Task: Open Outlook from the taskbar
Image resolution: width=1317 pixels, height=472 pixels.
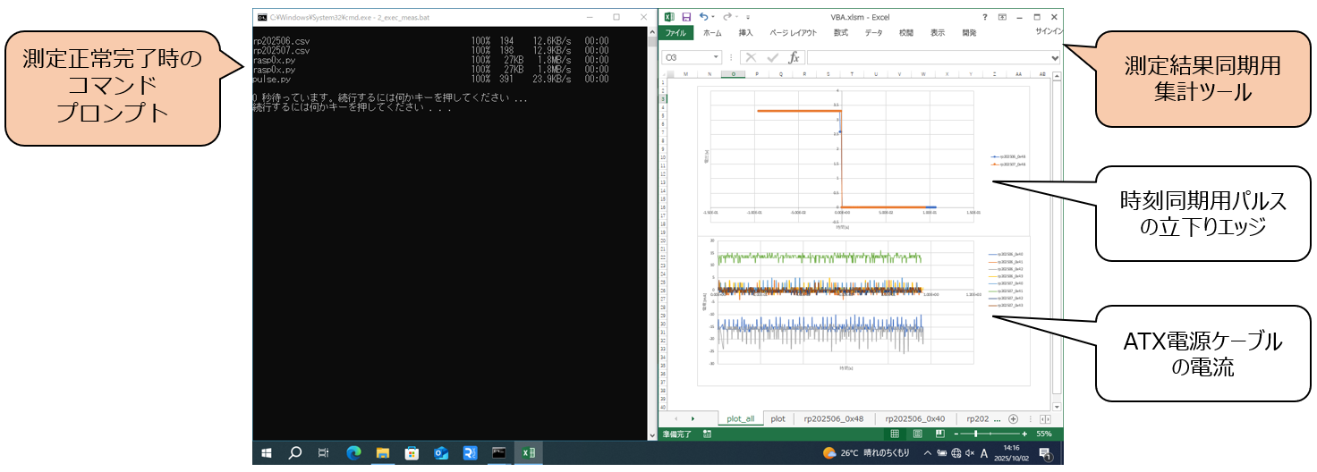Action: (440, 453)
